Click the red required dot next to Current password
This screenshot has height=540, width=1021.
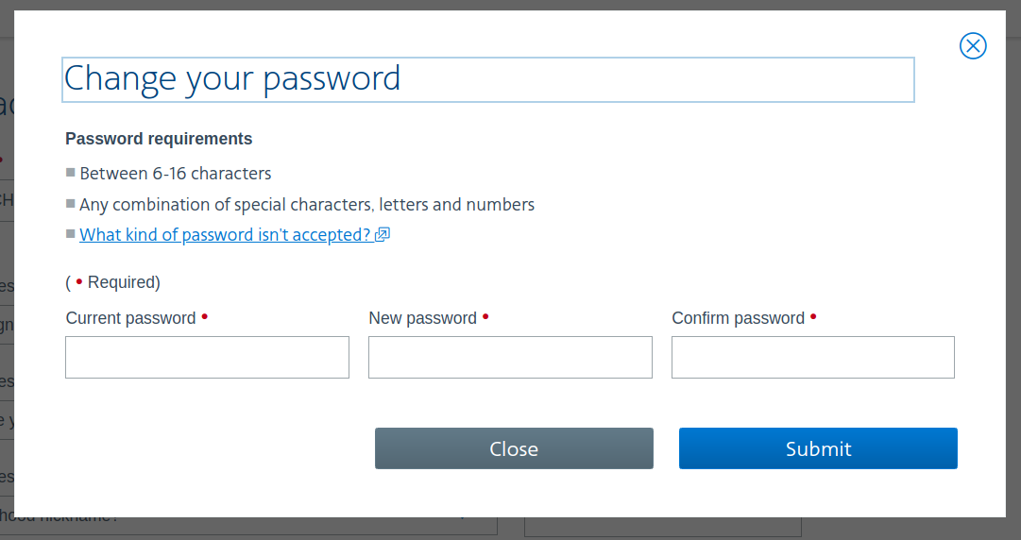pyautogui.click(x=204, y=316)
